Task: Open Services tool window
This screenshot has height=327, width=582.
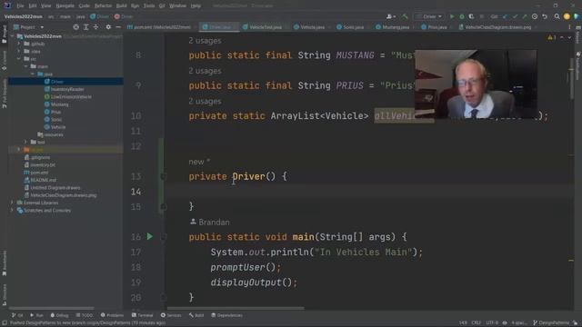Action: coord(171,315)
